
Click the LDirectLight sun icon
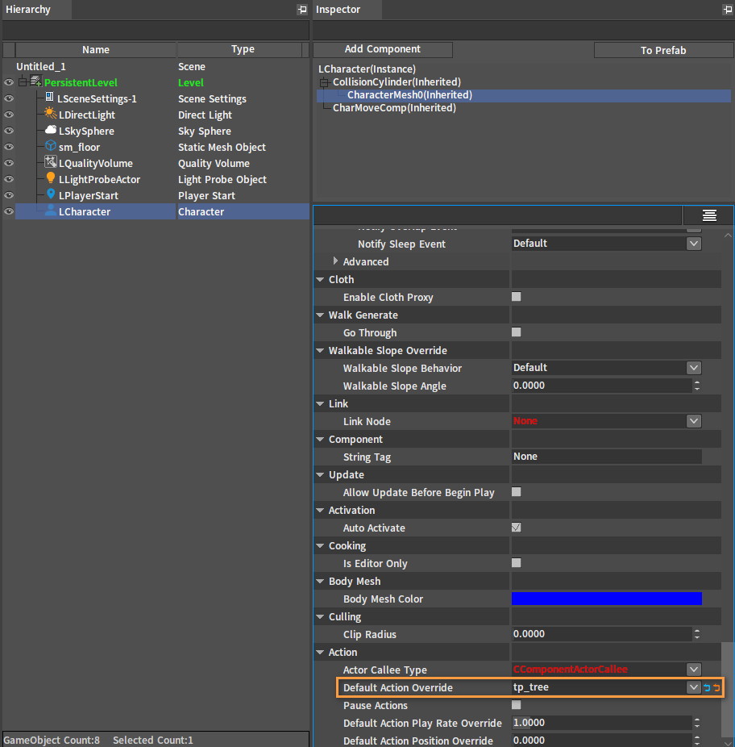(x=50, y=114)
